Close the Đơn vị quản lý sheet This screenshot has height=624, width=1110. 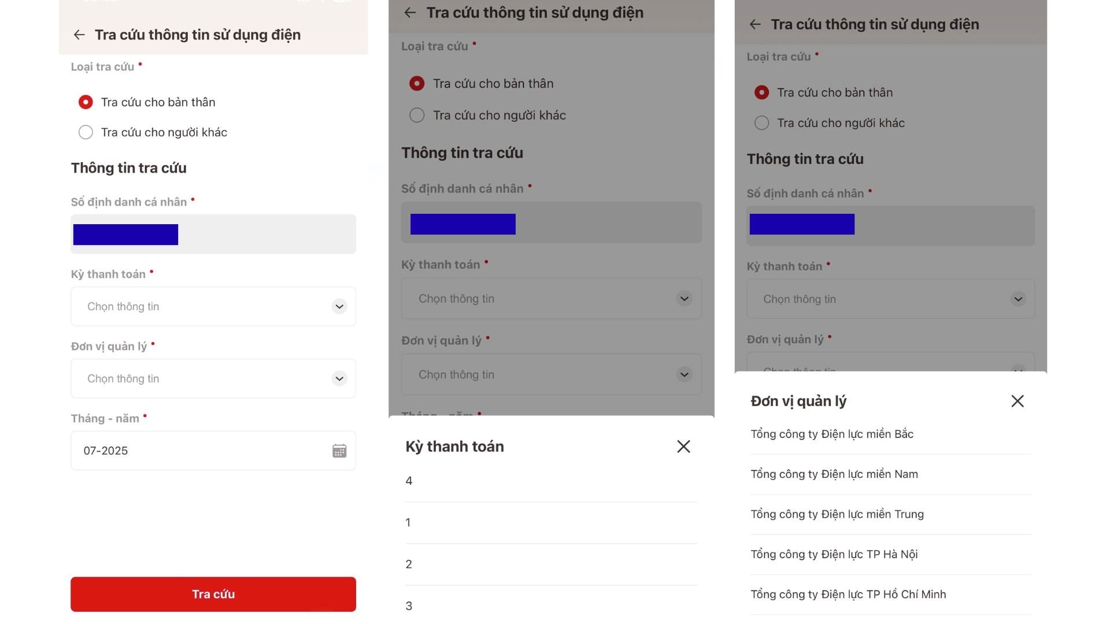pos(1017,401)
